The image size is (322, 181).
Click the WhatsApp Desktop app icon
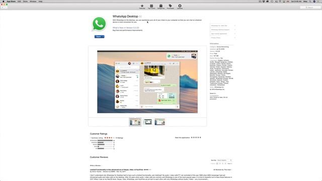coord(99,24)
